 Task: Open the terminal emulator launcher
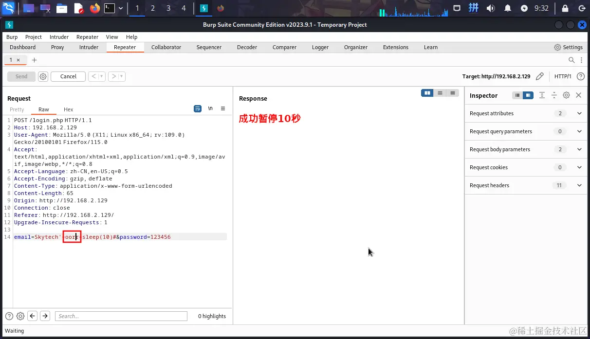coord(110,8)
